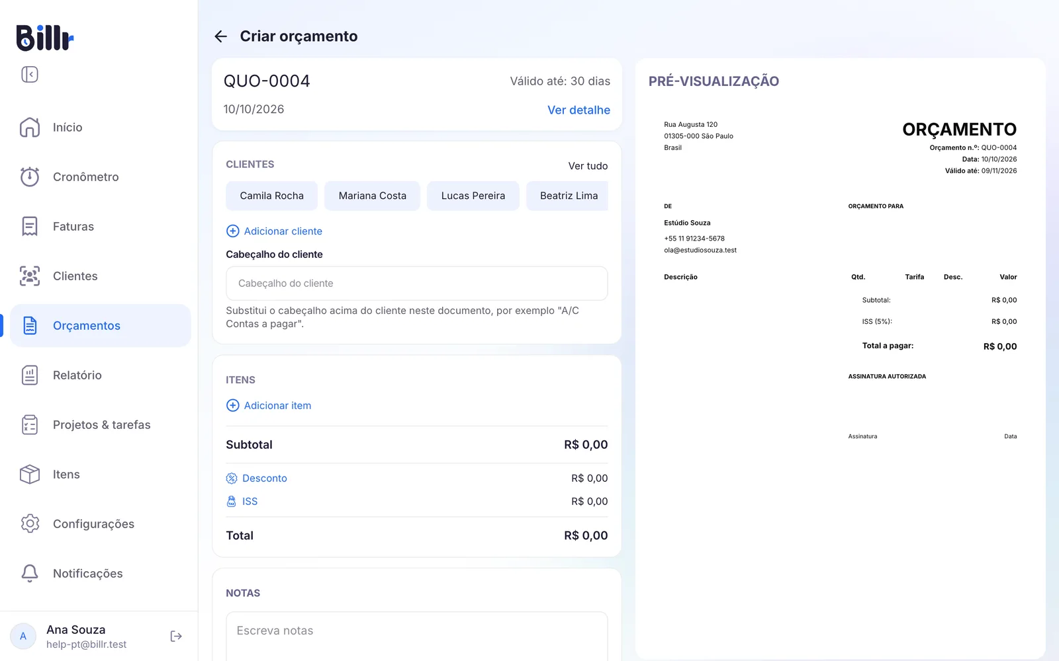Focus the Cabeçalho do cliente field

(x=417, y=284)
